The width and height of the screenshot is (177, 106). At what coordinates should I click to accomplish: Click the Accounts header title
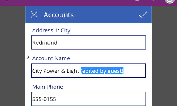click(x=59, y=15)
